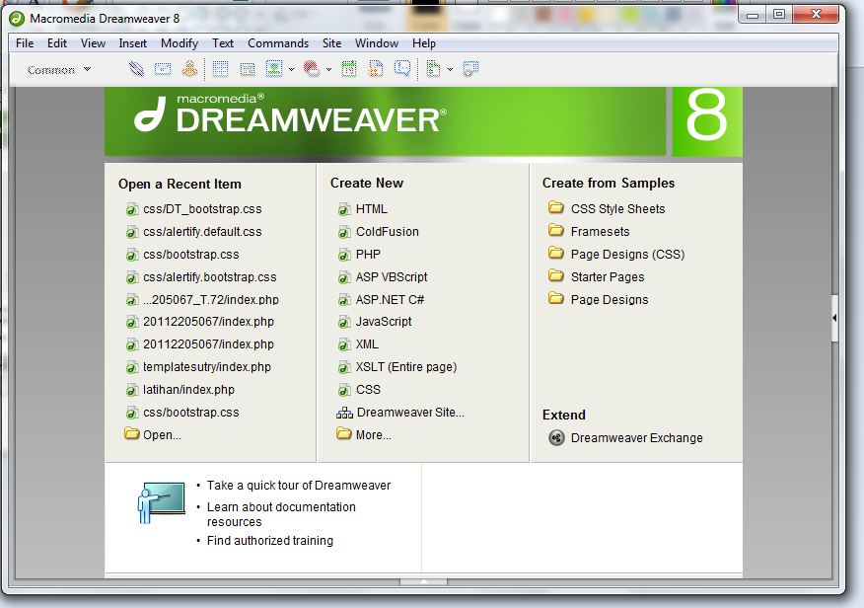Expand the Templates dropdown arrow
The height and width of the screenshot is (608, 864).
point(450,69)
